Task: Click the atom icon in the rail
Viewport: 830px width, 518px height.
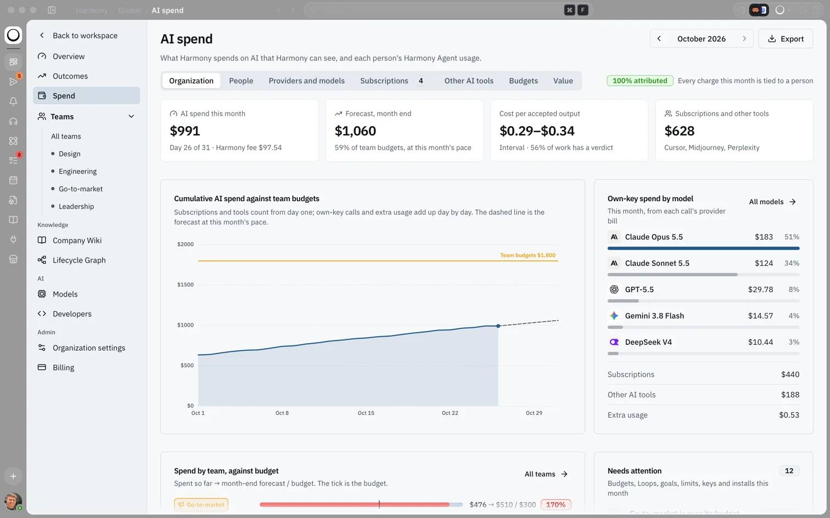Action: click(x=13, y=141)
